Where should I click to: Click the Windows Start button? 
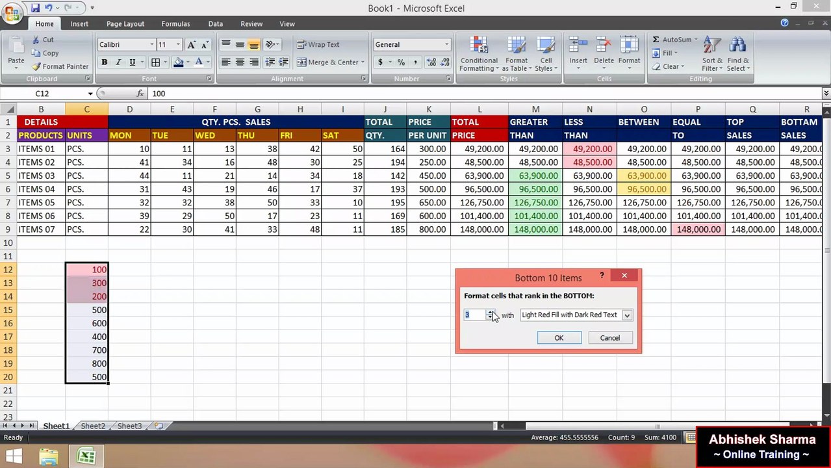[x=13, y=457]
